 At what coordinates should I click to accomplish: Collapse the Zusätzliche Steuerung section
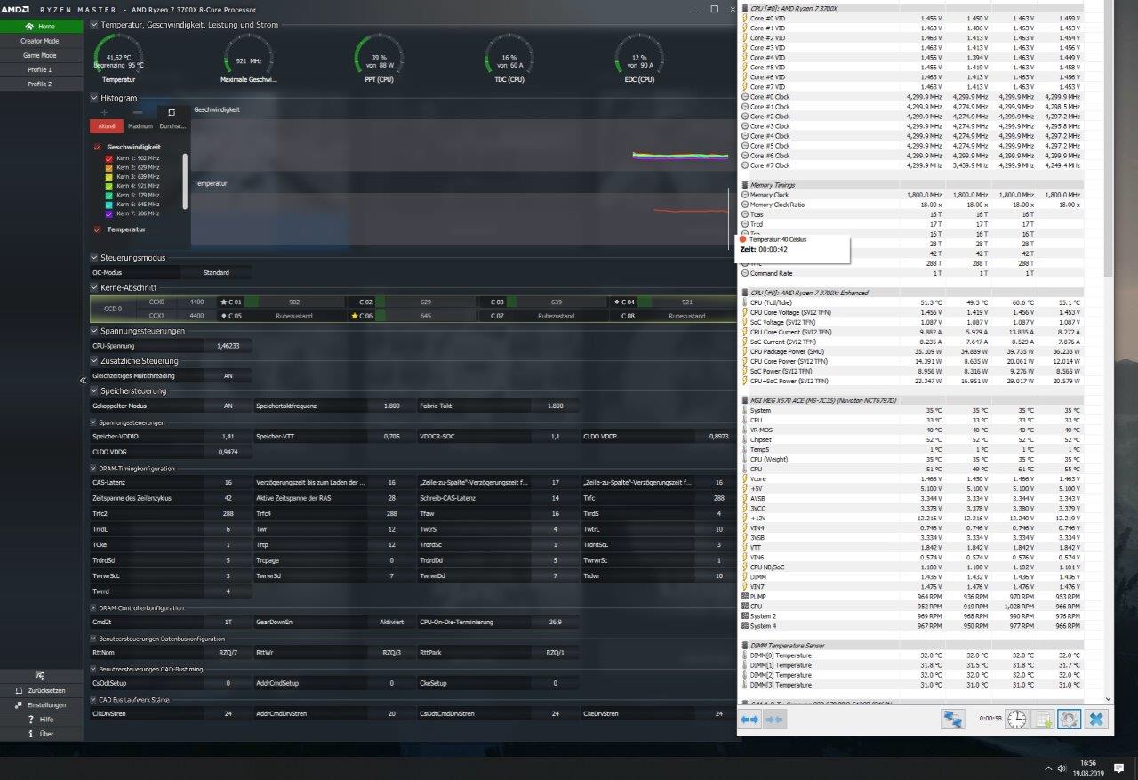coord(94,361)
